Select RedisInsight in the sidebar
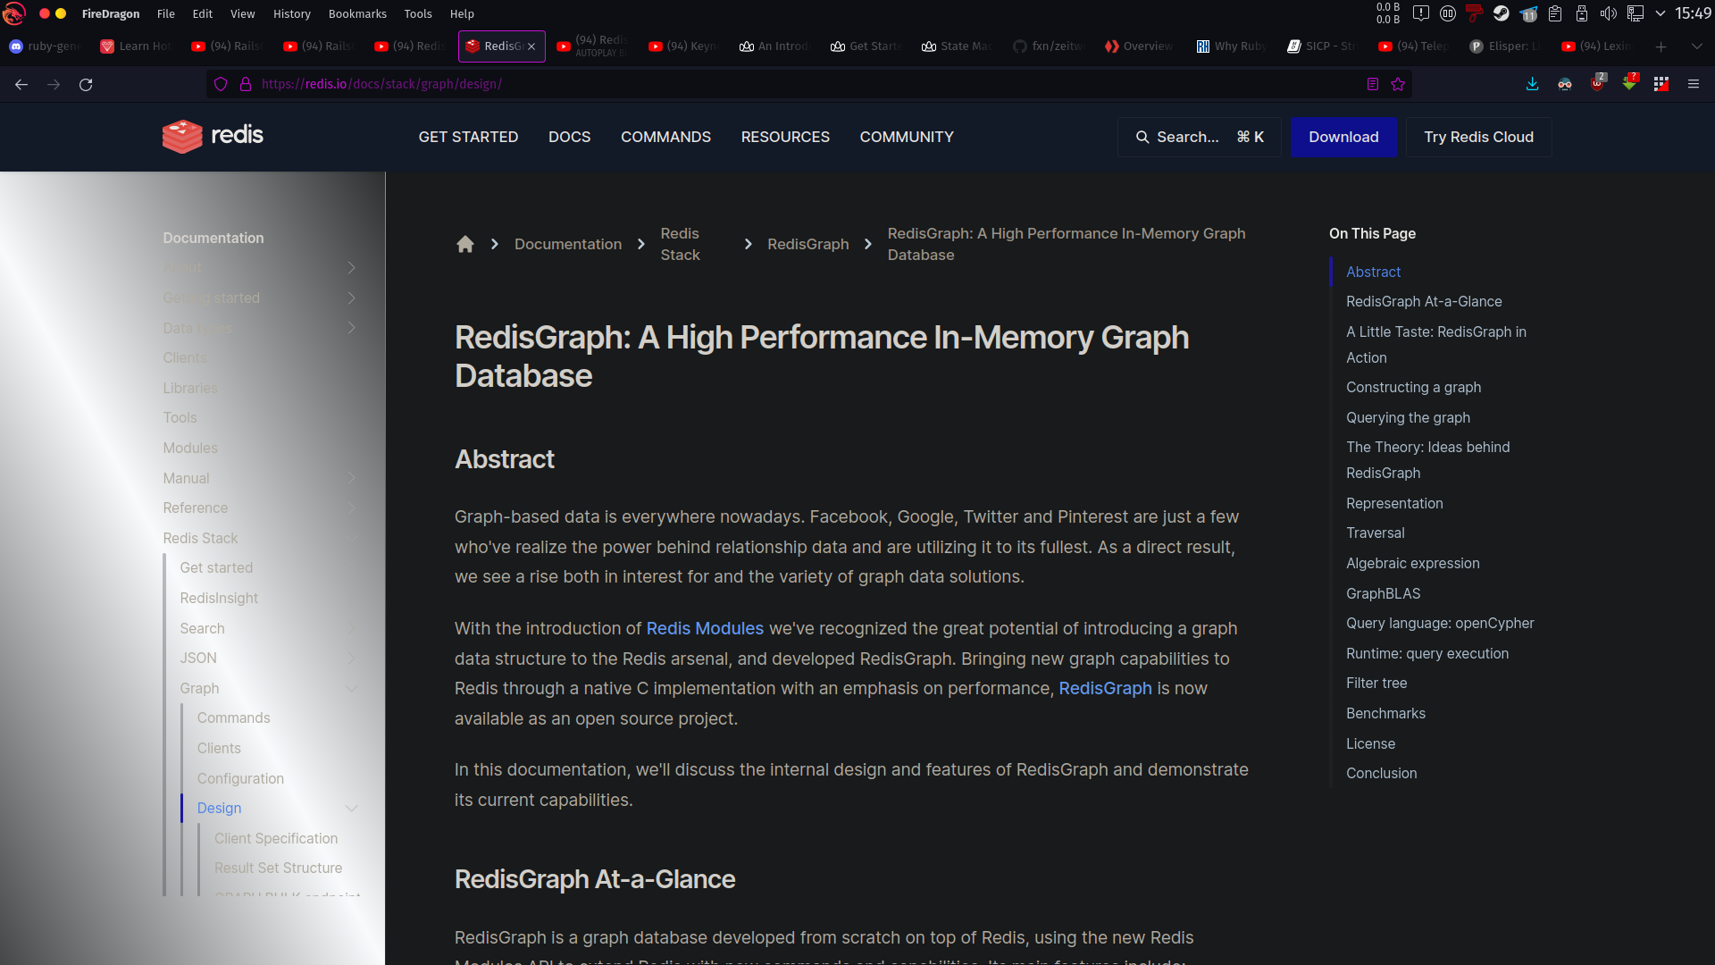The image size is (1715, 965). click(x=219, y=598)
